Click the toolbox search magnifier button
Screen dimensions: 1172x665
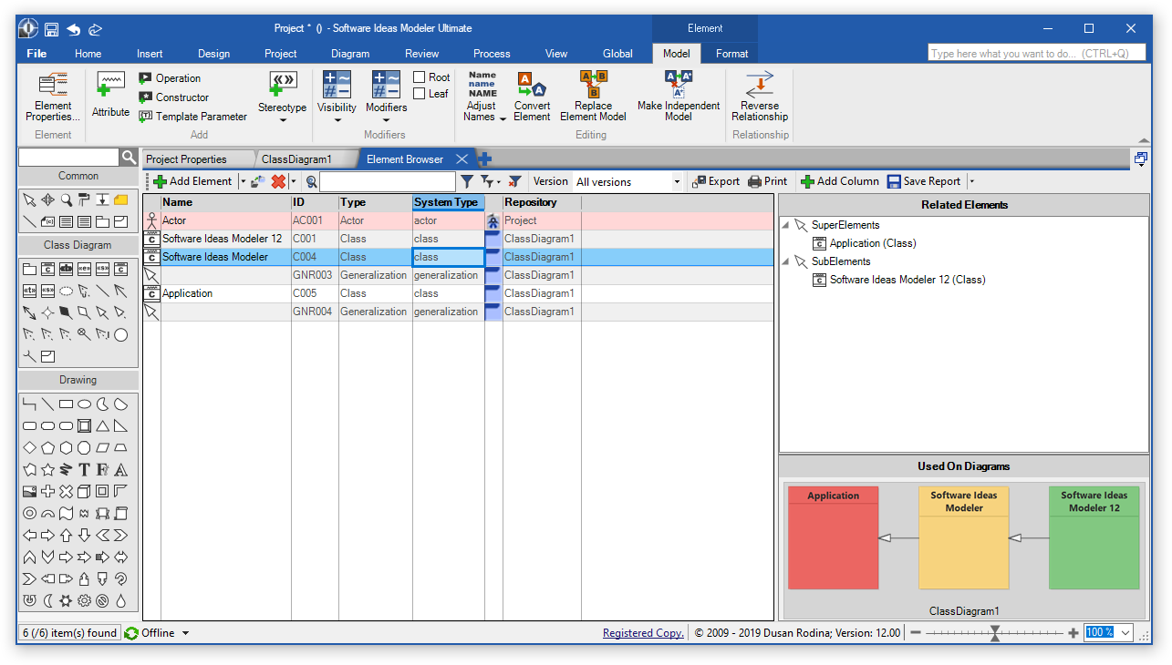click(129, 158)
